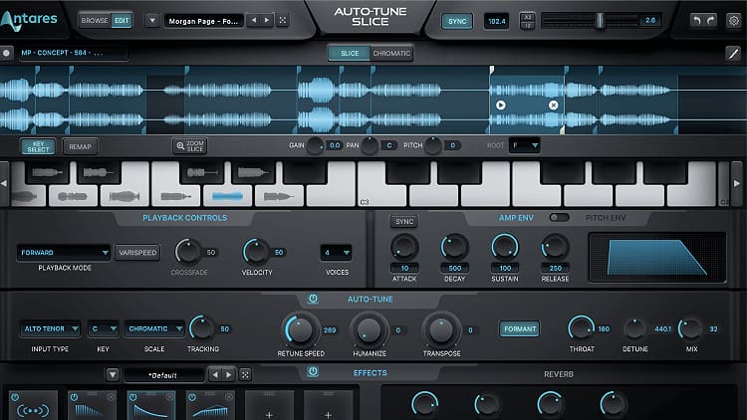Toggle Effects section power

(x=313, y=371)
